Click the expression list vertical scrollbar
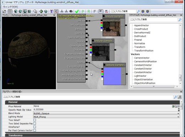Image resolution: width=185 pixels, height=137 pixels. click(180, 78)
